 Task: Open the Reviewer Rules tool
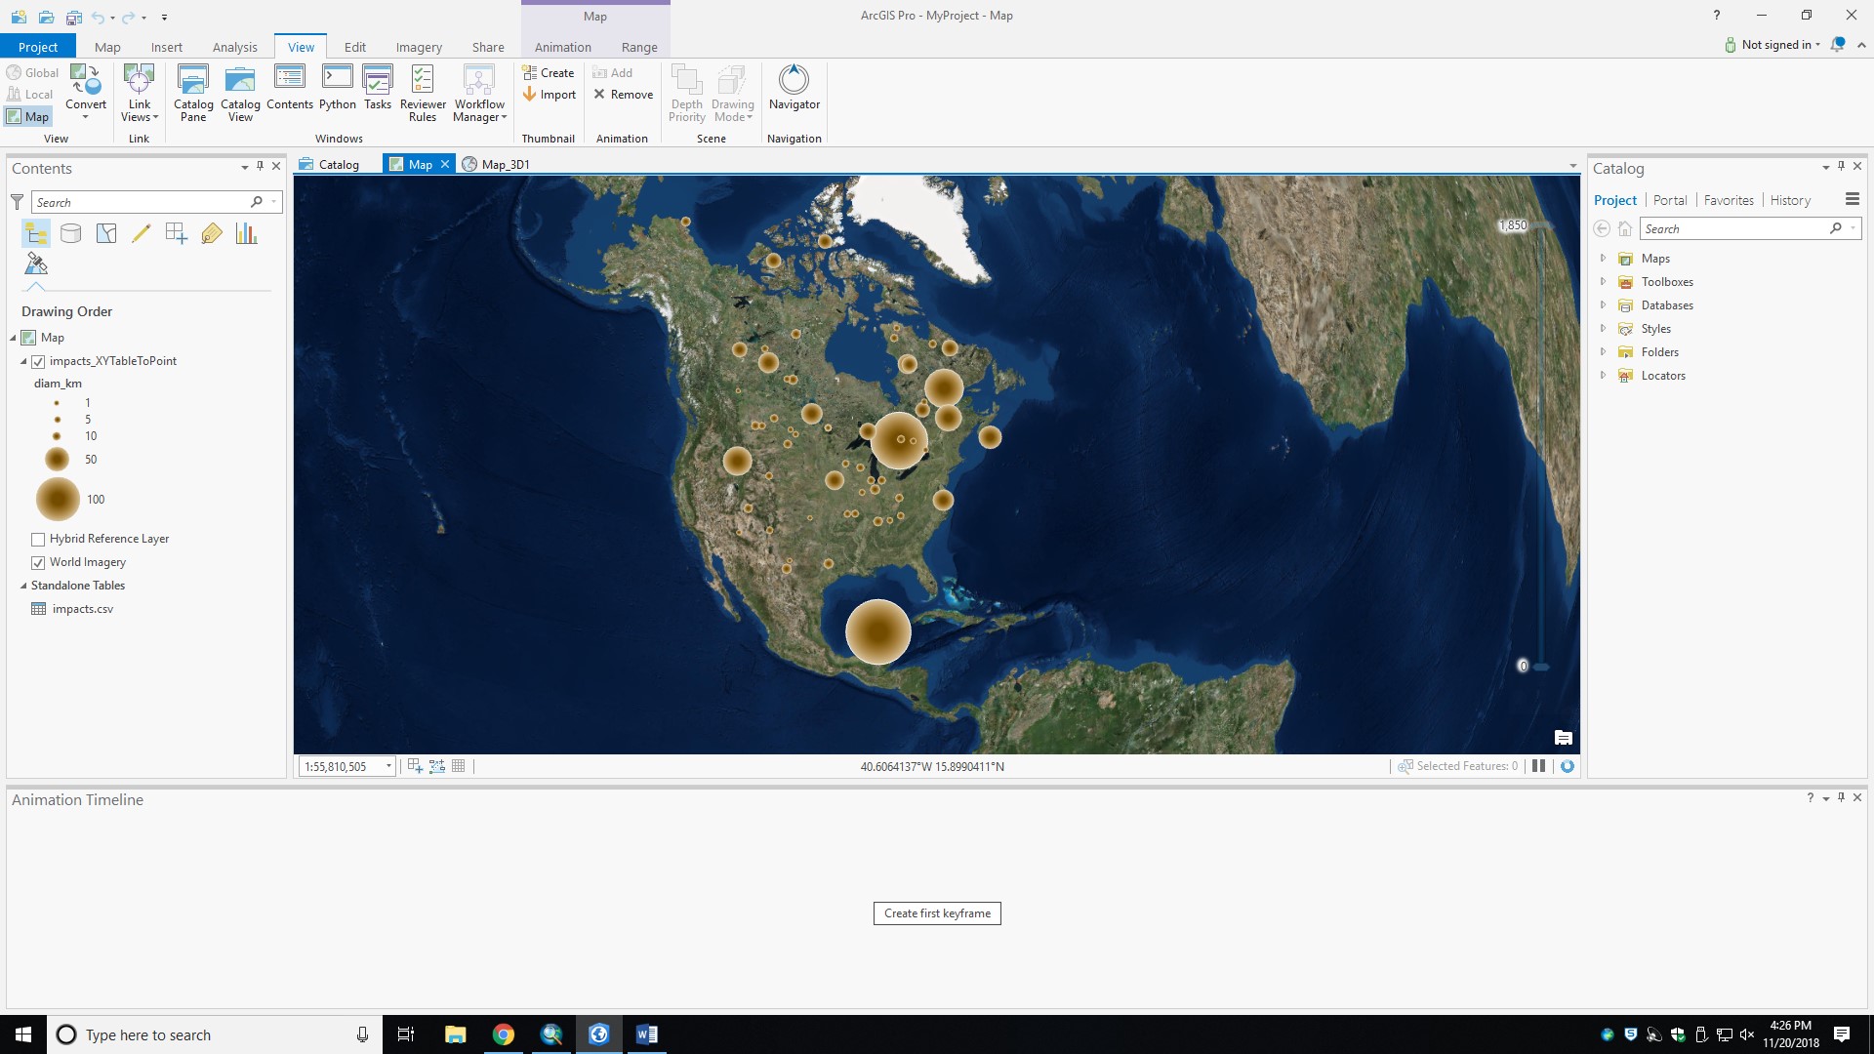[422, 93]
